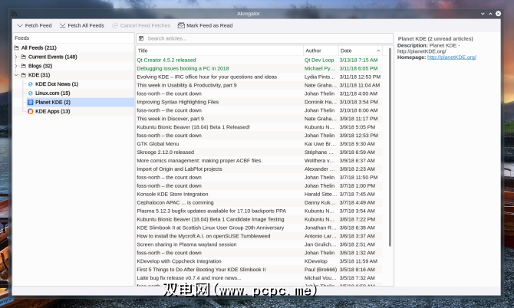Click the Akregator RSS icon in title bar

14,14
